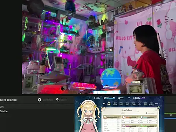176x132 pixels.
Task: Click the crossed swords stat header icon
Action: tap(105, 117)
